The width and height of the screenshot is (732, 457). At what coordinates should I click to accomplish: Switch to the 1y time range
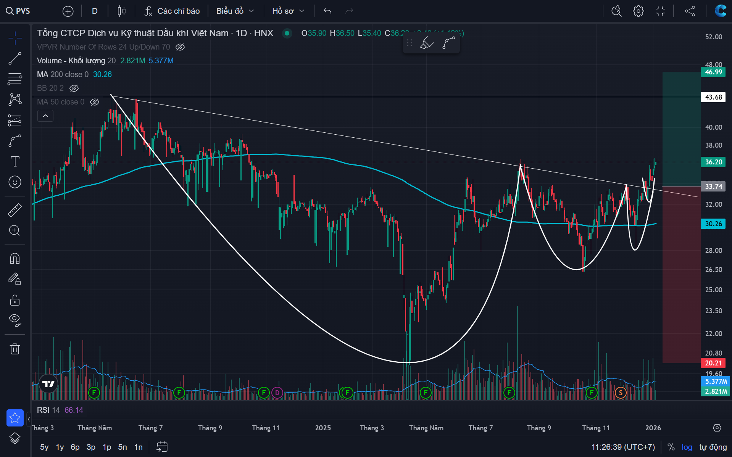(x=60, y=447)
